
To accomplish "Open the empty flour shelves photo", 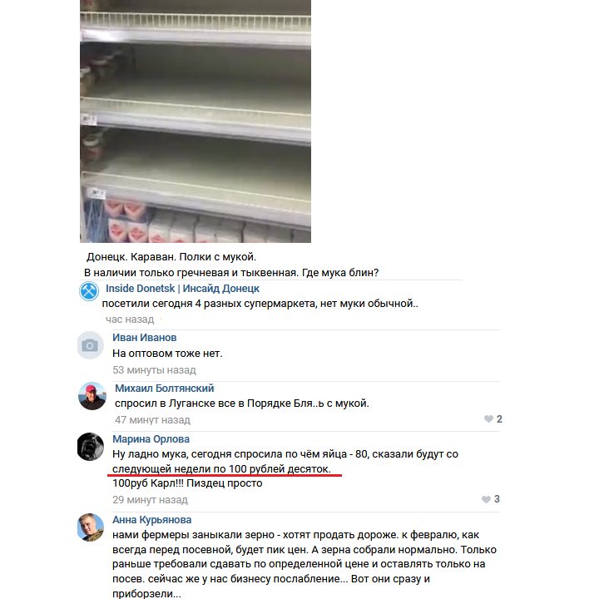I will click(x=196, y=121).
